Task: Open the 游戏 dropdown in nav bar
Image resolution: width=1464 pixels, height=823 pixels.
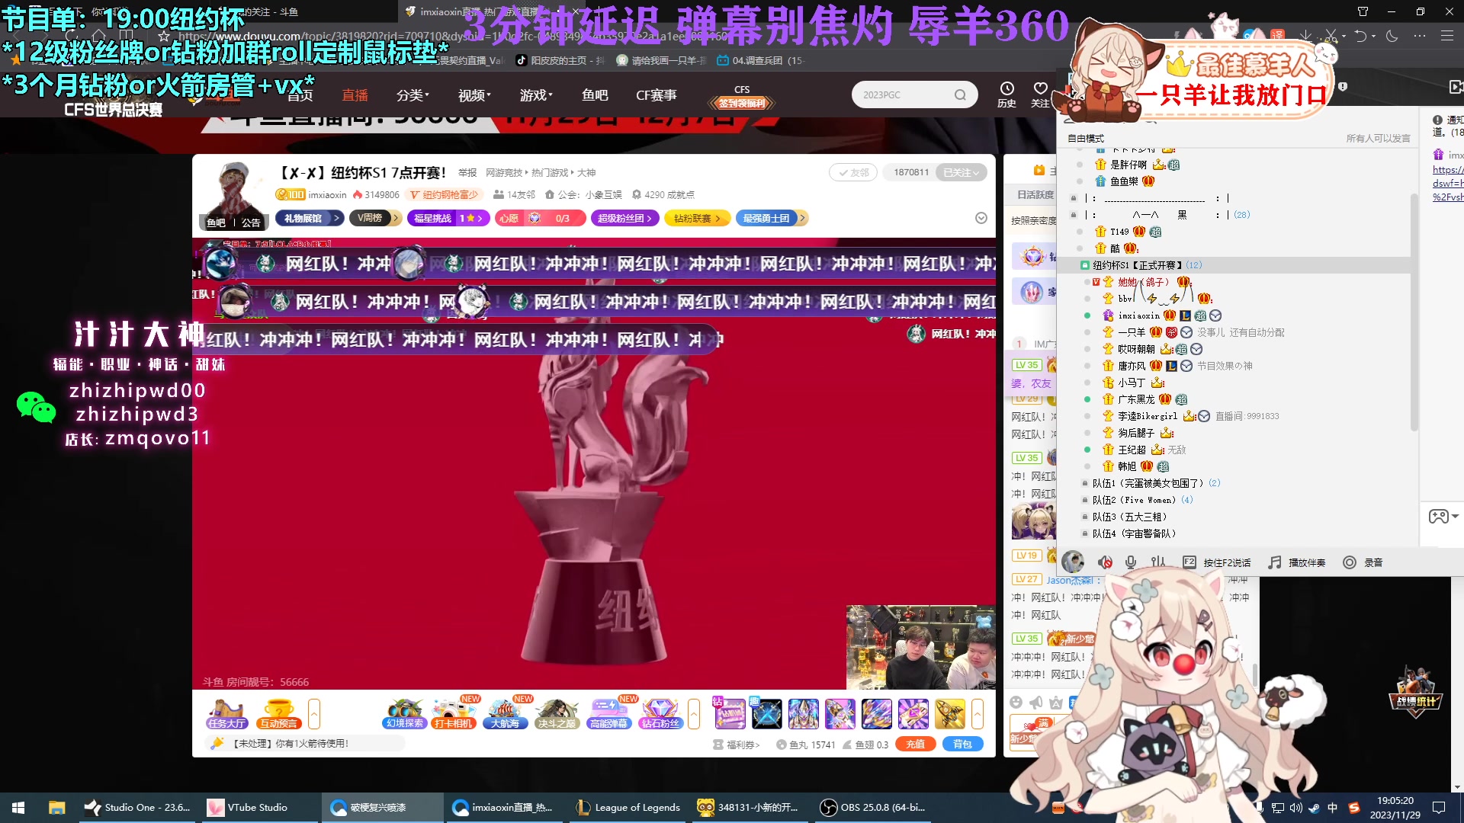Action: click(536, 95)
